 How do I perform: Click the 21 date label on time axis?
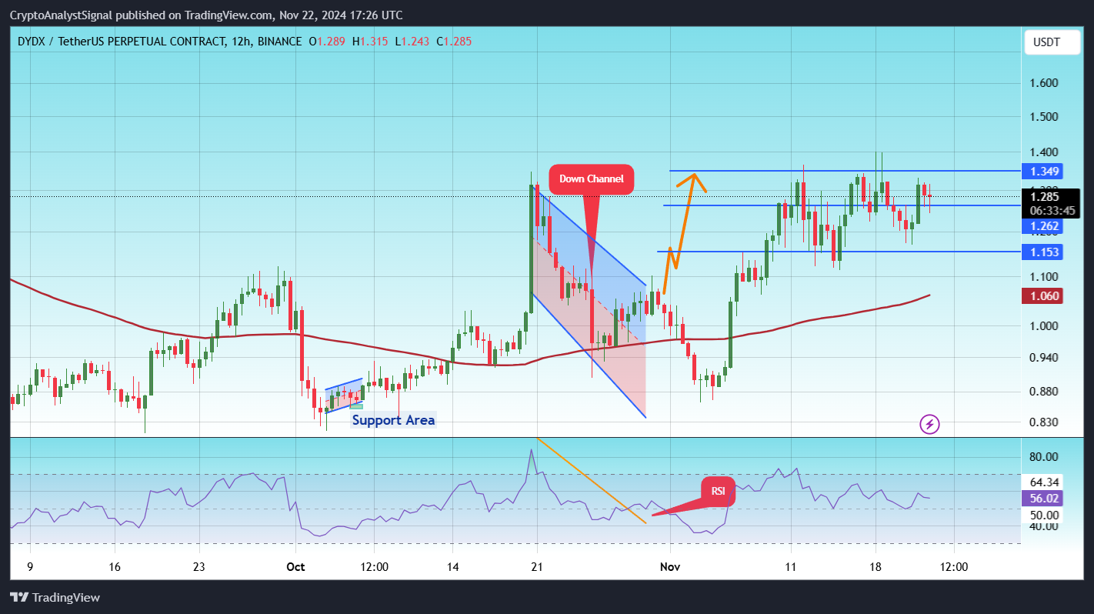click(x=537, y=567)
